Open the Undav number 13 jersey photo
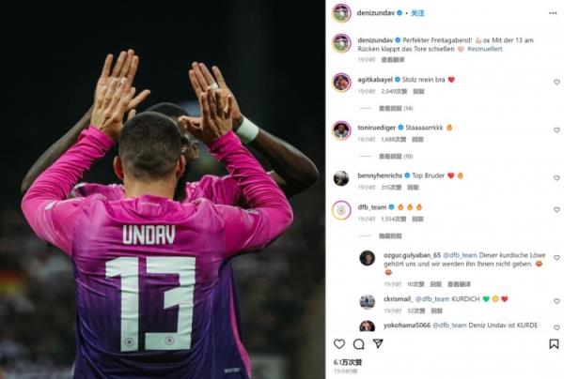This screenshot has width=564, height=379. (163, 189)
